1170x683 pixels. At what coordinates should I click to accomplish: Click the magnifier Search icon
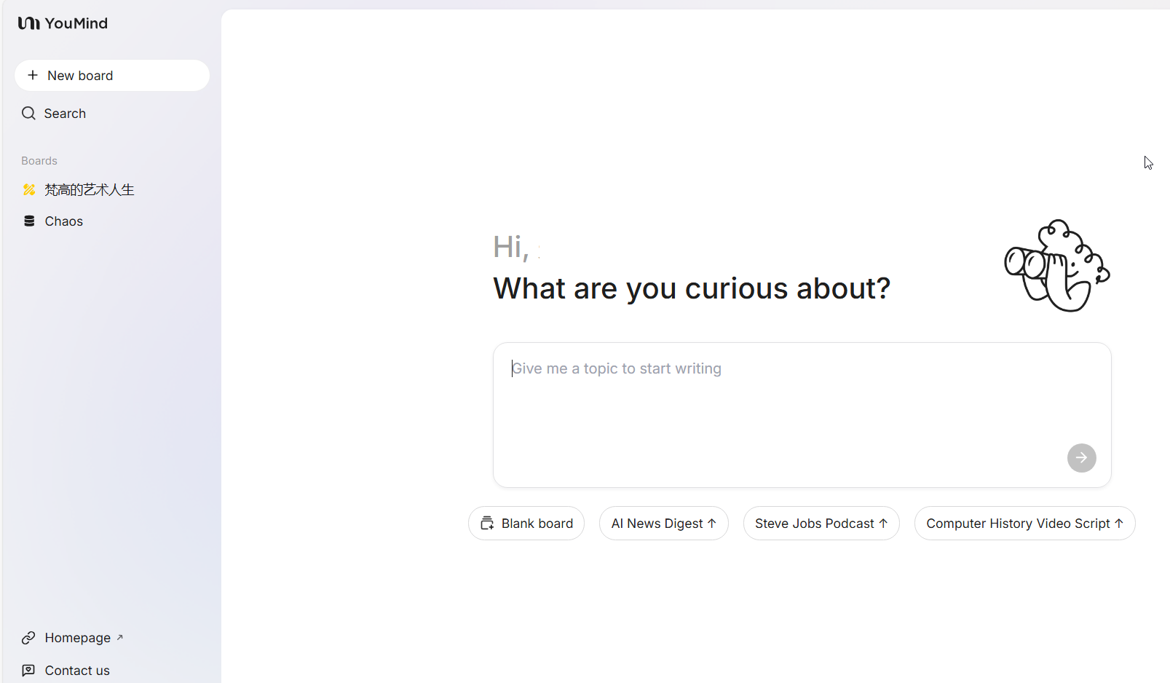[28, 113]
